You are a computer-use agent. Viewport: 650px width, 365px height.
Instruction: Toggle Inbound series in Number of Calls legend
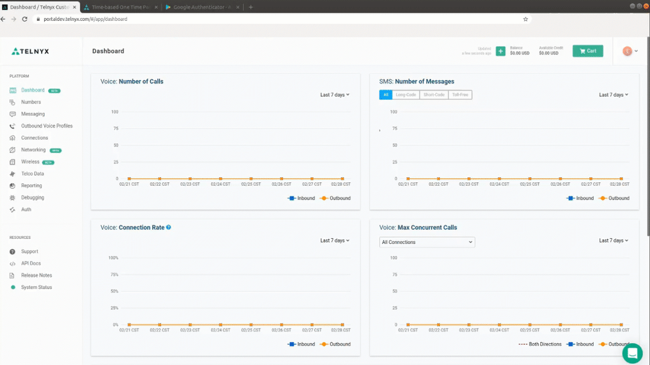(x=301, y=198)
